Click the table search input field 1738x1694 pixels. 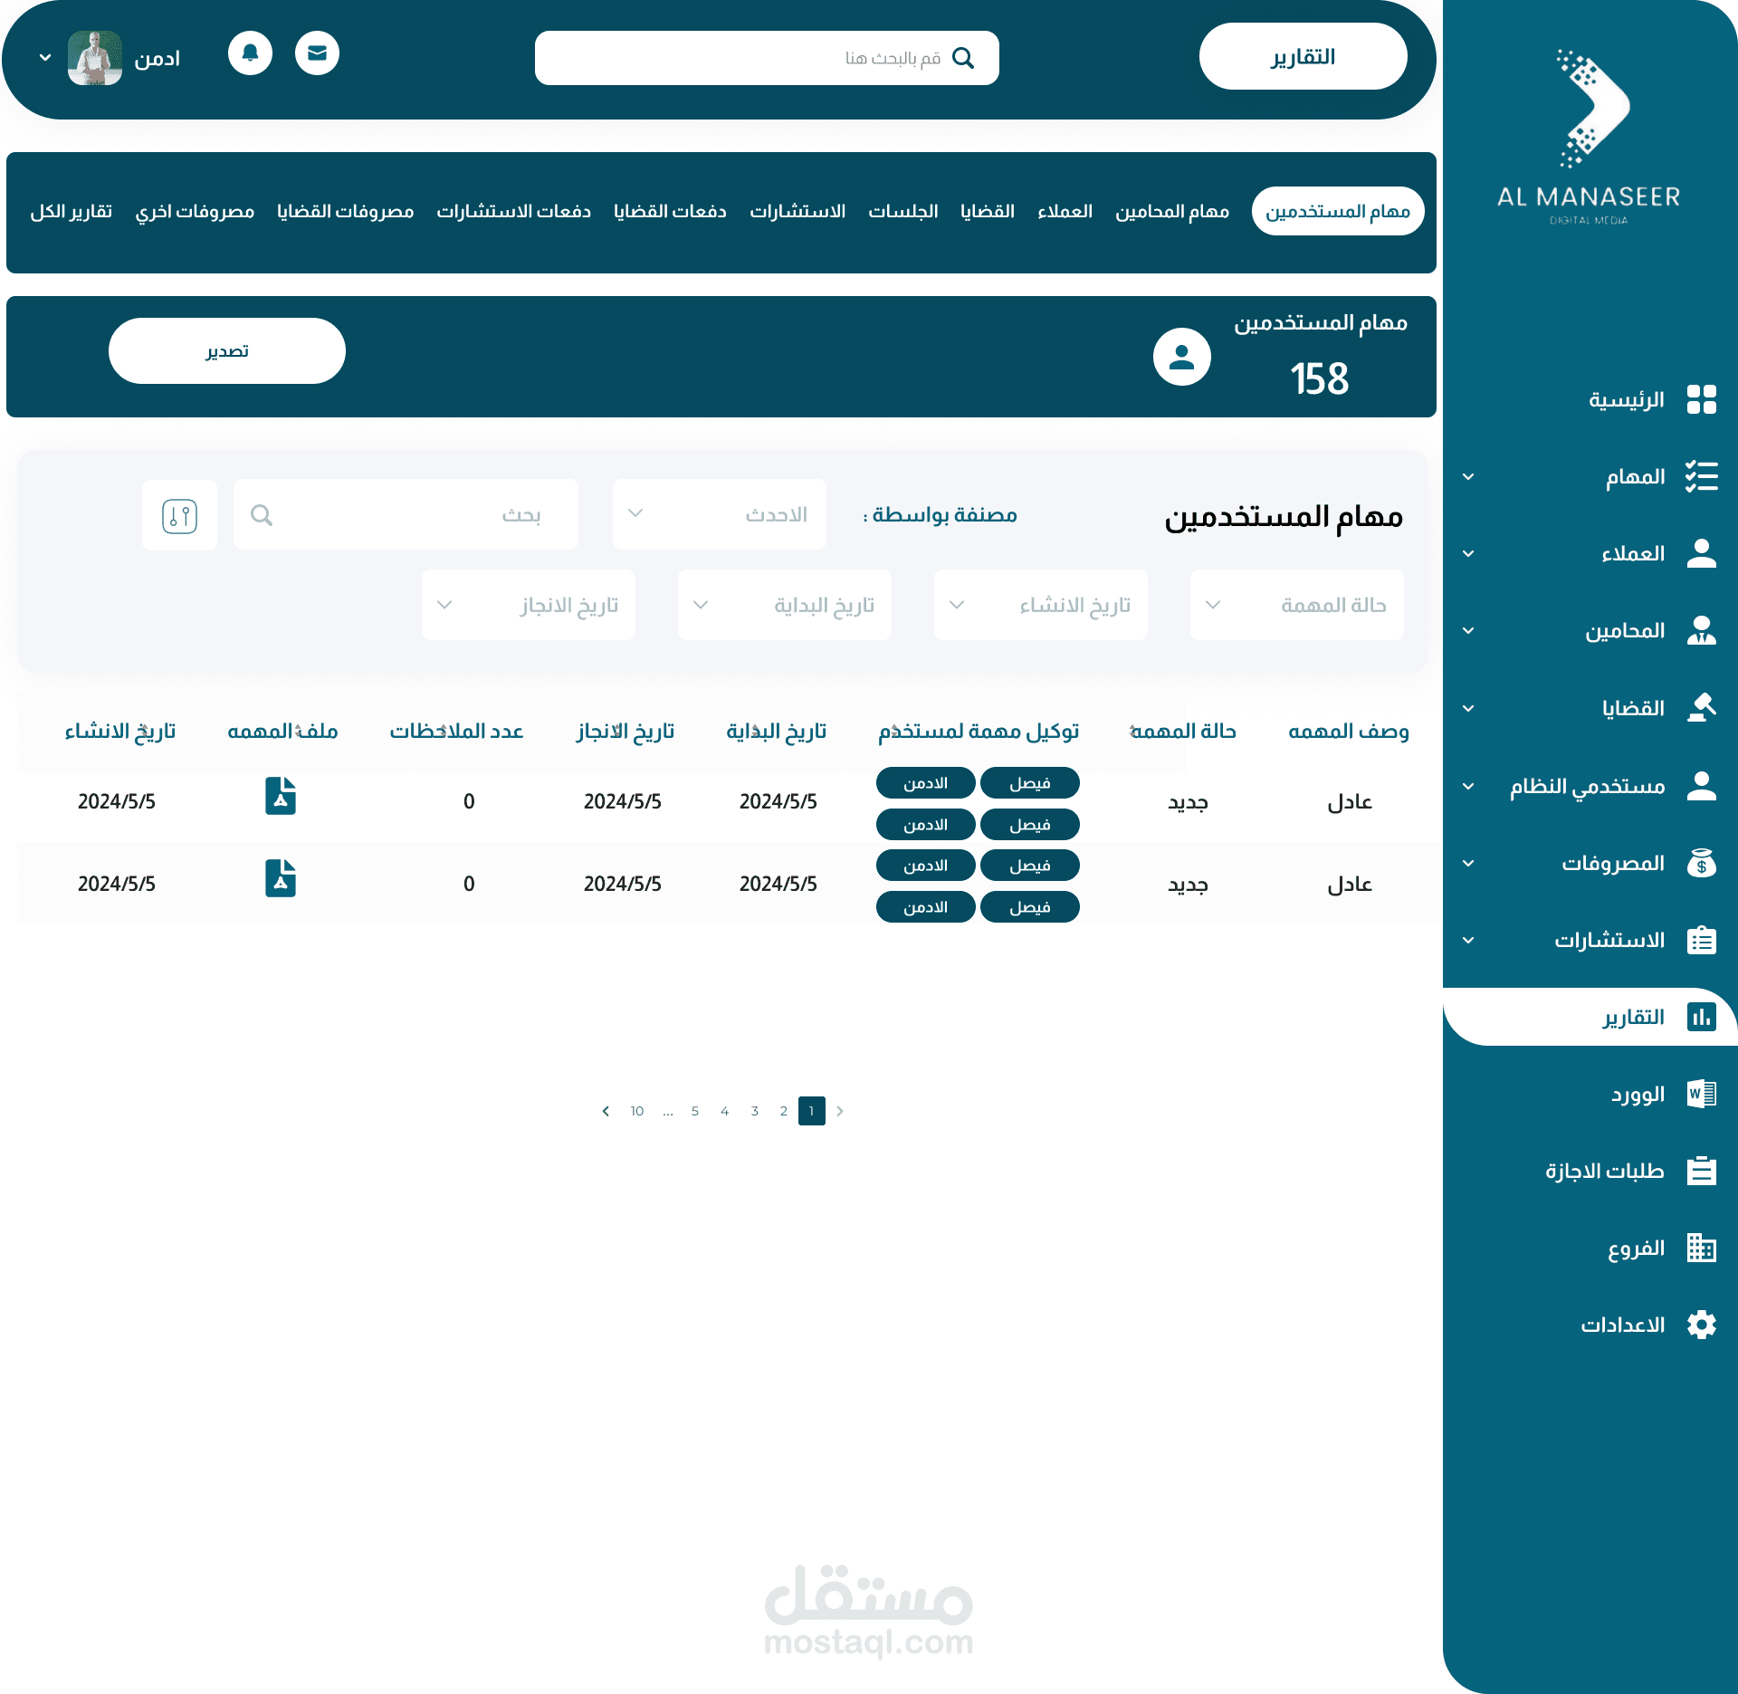pos(406,514)
